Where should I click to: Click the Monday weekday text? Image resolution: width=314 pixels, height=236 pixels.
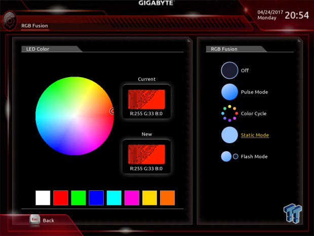pos(267,18)
